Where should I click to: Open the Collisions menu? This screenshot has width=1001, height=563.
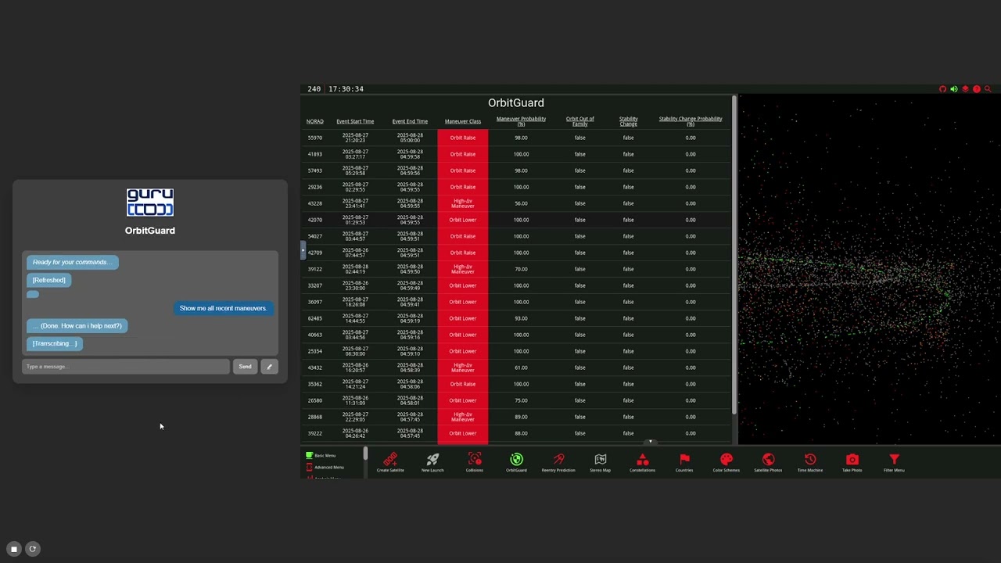475,462
